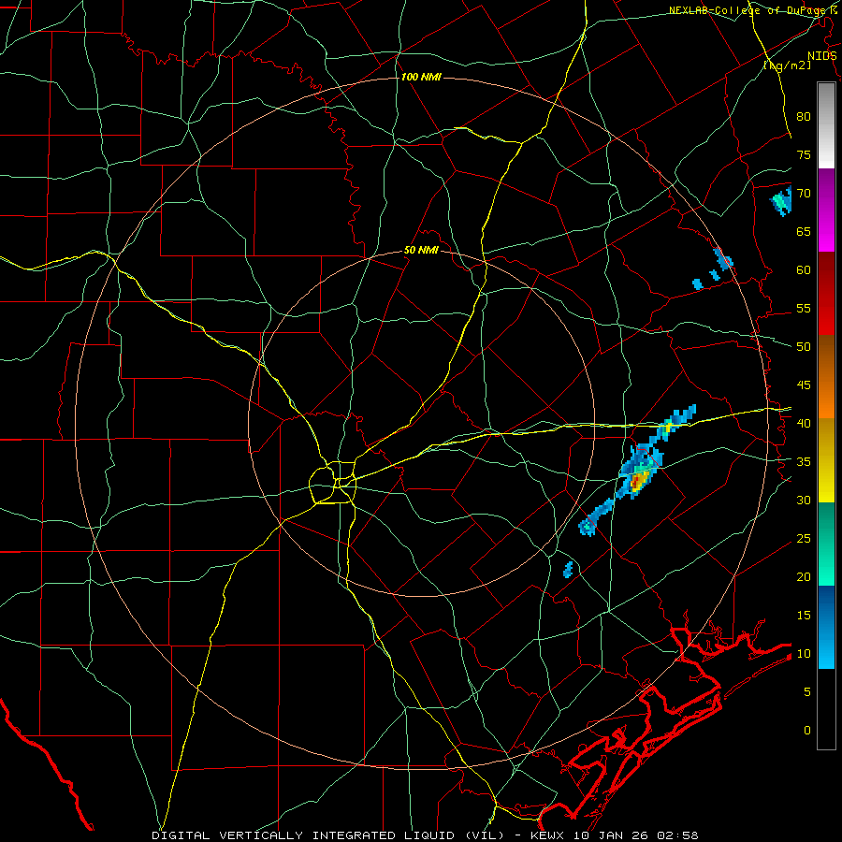Pick the blue segment of the VIL legend
Image resolution: width=842 pixels, height=842 pixels.
pyautogui.click(x=826, y=627)
